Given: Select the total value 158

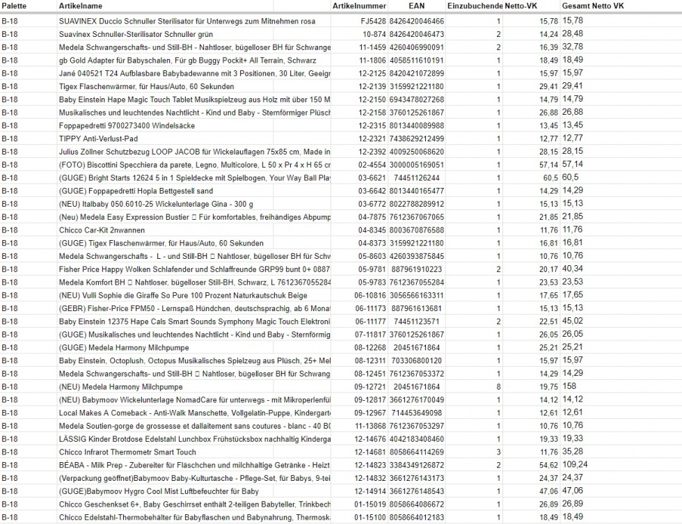Looking at the screenshot, I should [569, 386].
